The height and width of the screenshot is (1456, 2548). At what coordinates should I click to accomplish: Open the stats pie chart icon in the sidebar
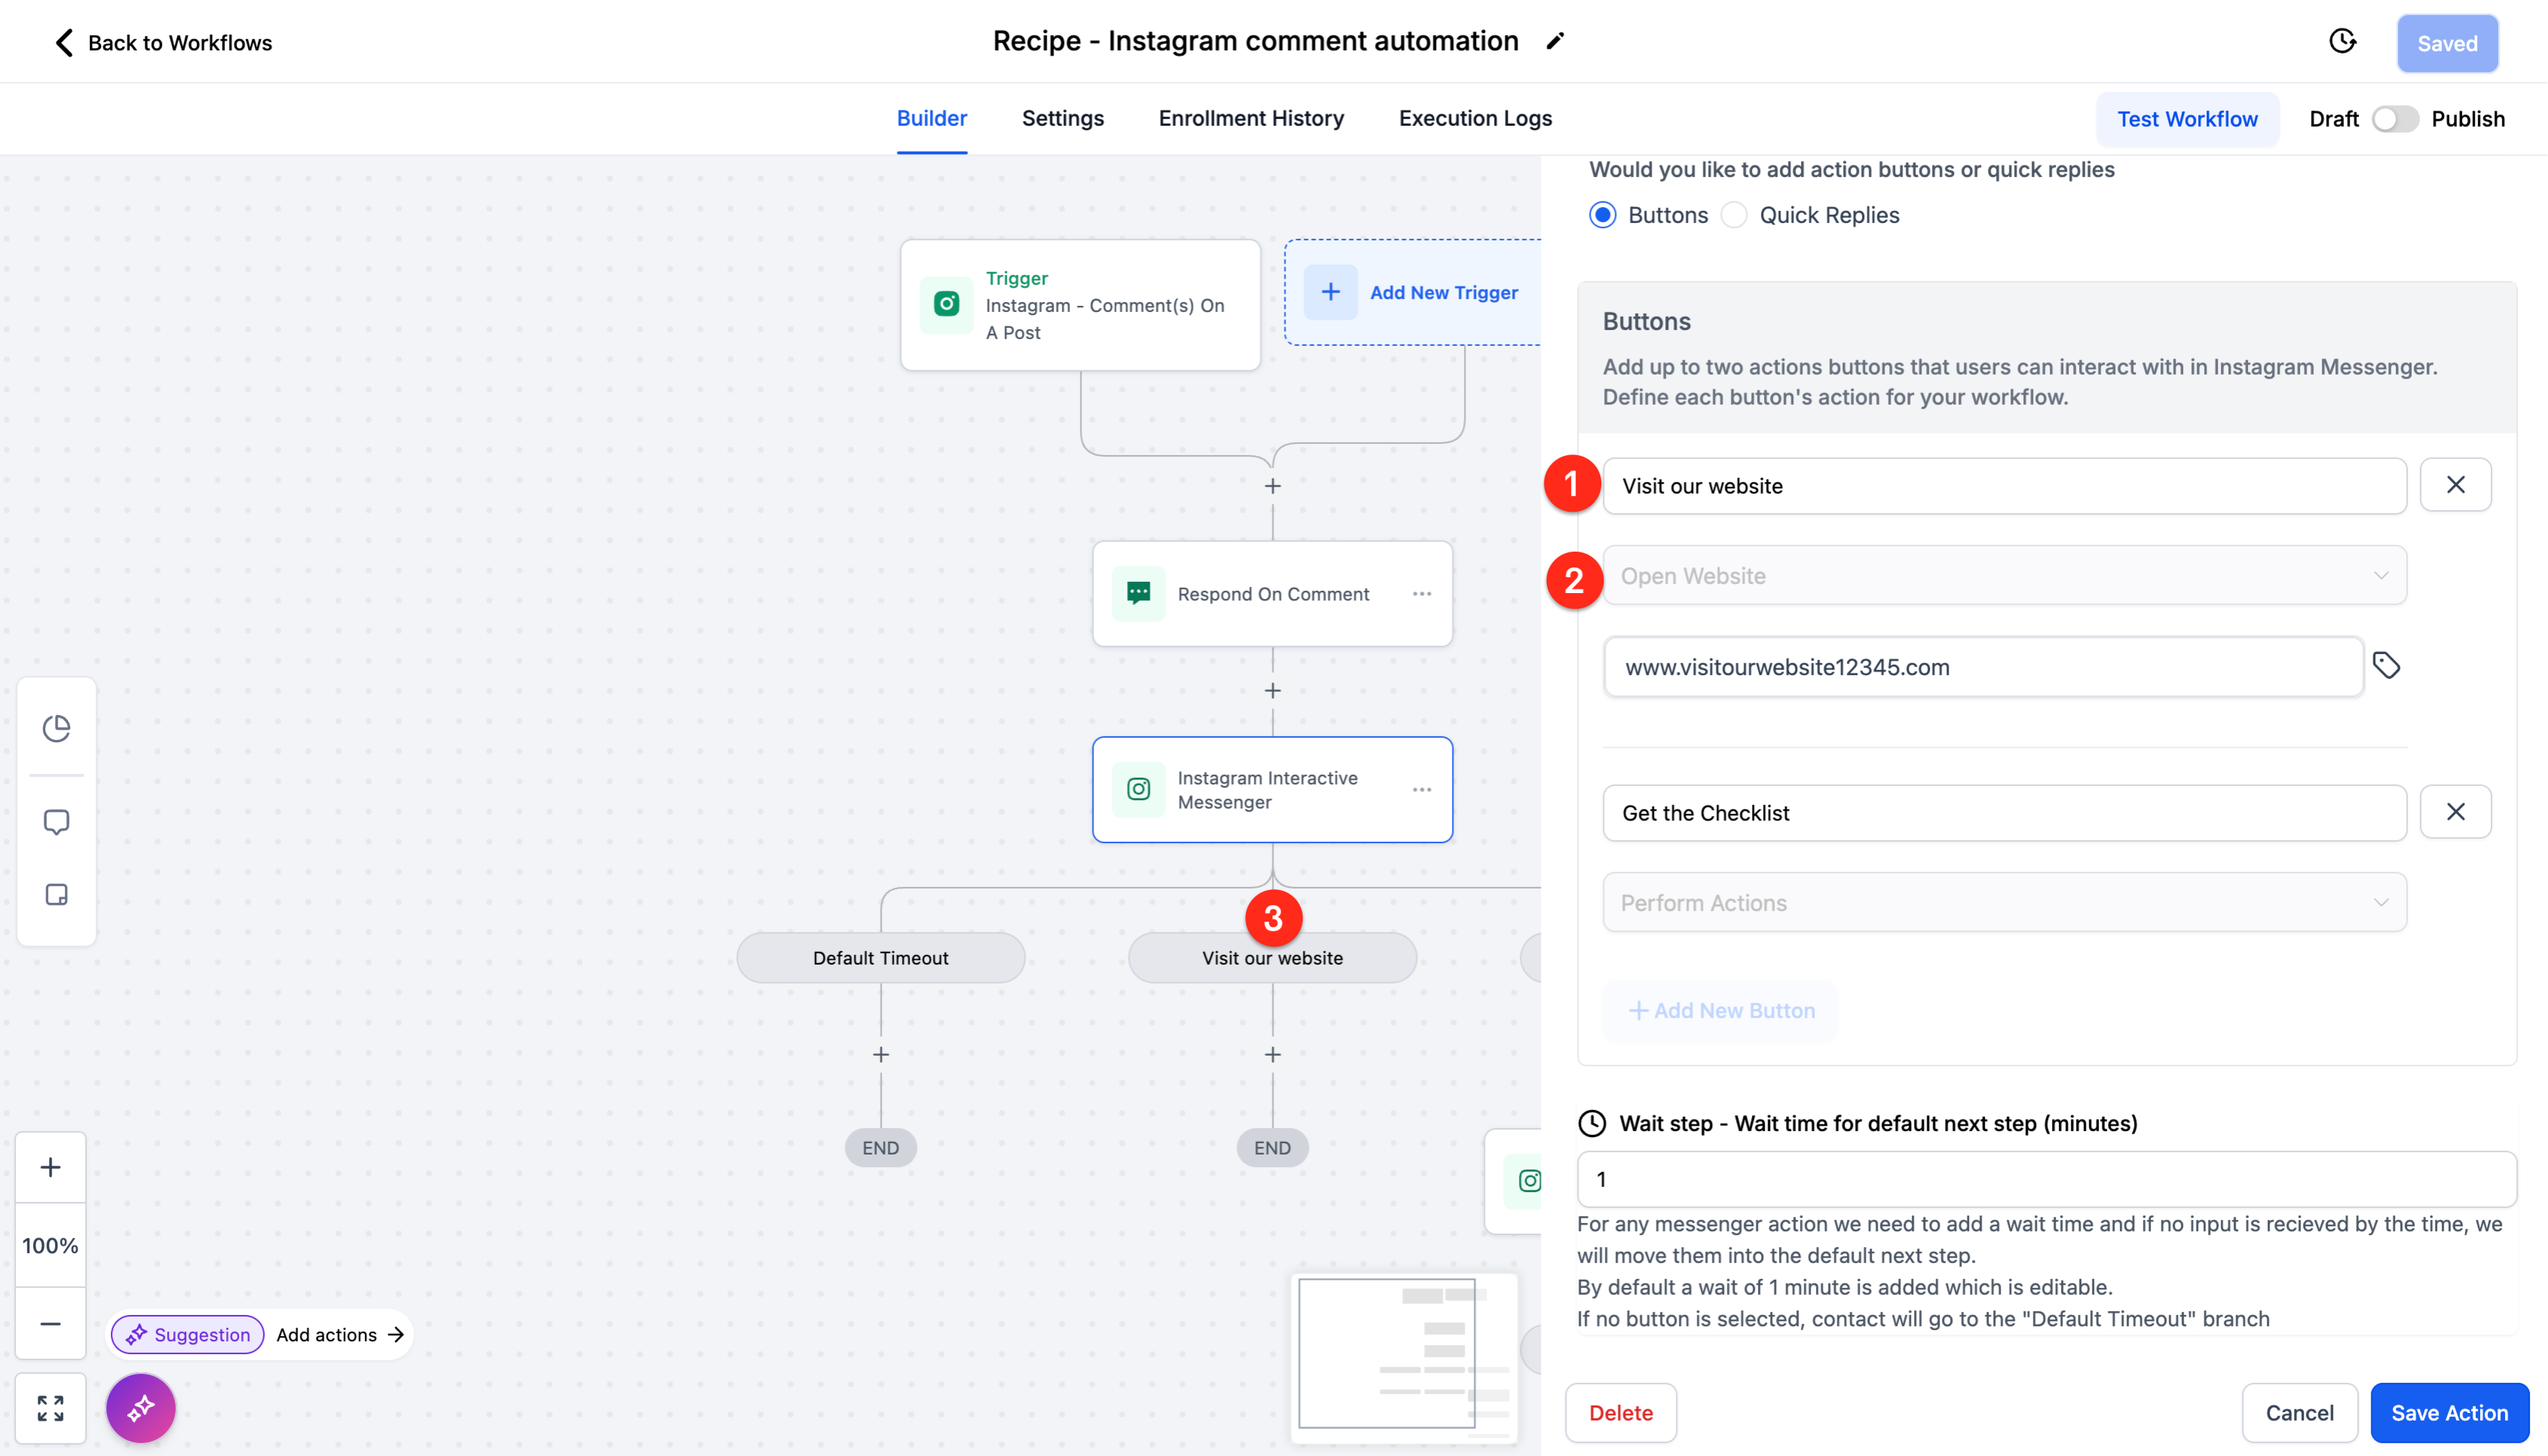56,728
